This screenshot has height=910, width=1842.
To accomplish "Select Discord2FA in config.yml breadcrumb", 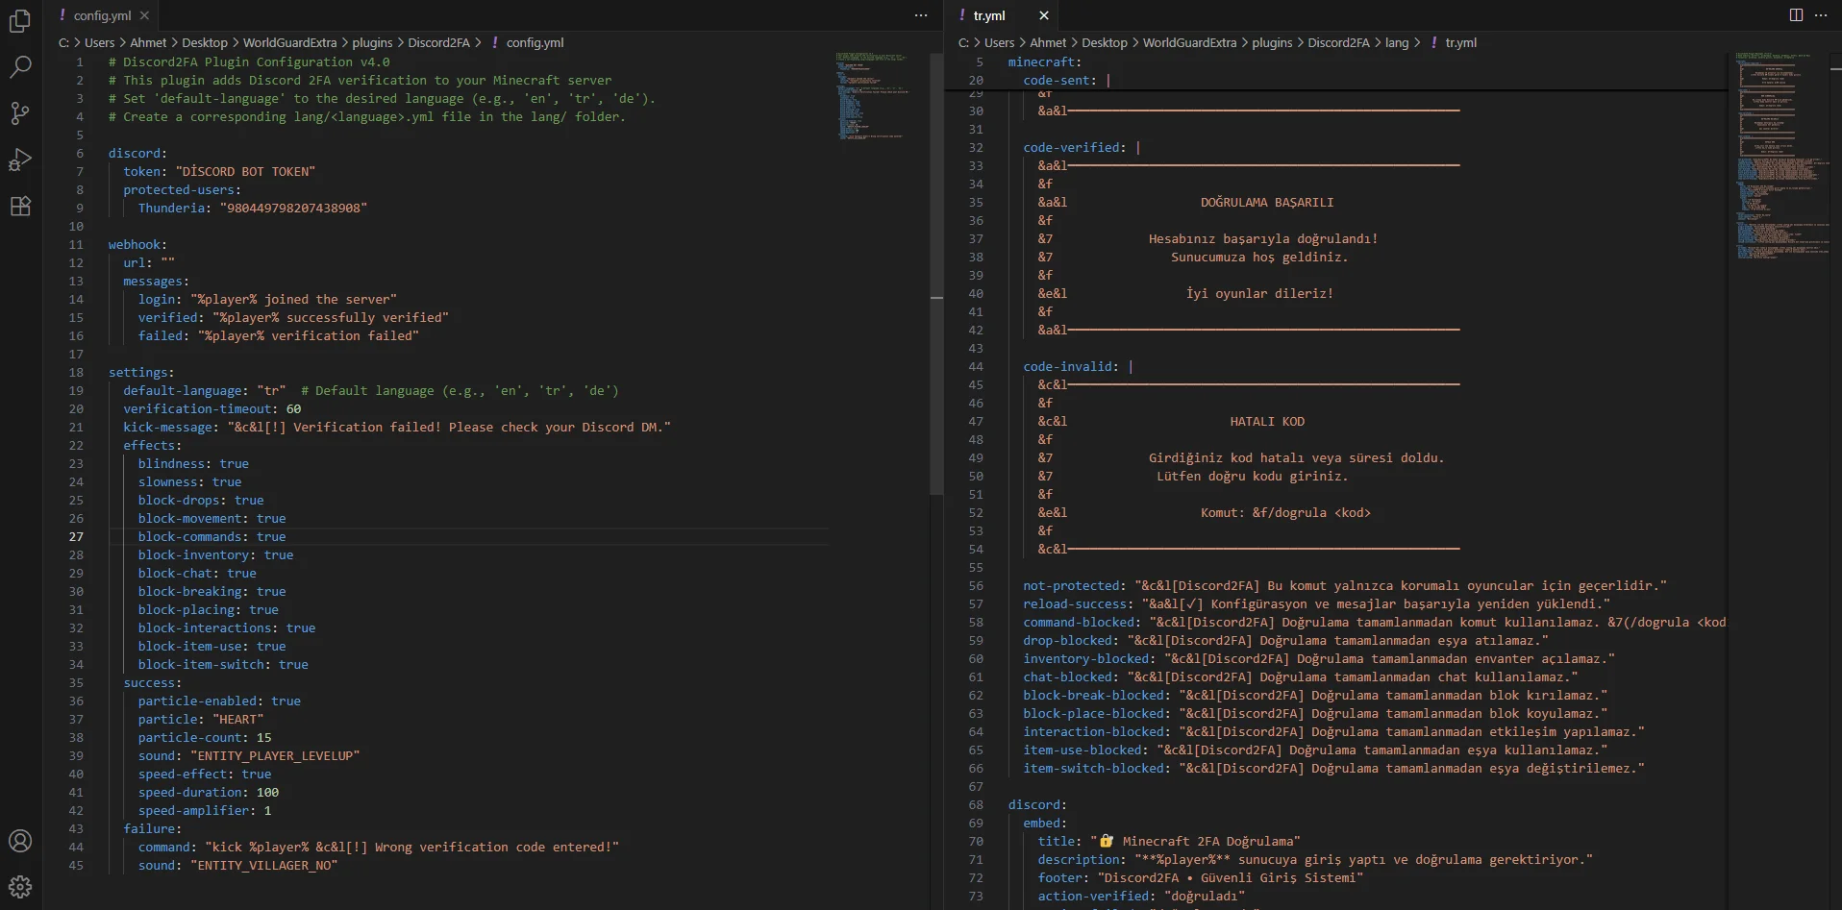I will click(x=438, y=42).
